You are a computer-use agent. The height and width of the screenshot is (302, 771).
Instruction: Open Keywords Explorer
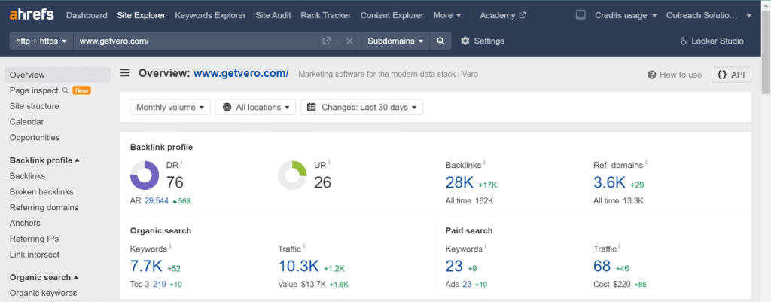(x=211, y=15)
